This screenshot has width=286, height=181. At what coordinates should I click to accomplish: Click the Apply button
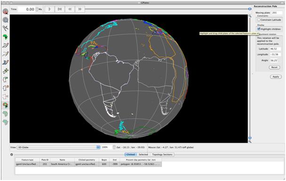276,77
